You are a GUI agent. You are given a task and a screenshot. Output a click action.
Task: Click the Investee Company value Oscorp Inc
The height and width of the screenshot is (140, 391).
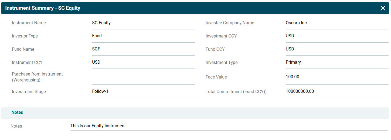tap(296, 23)
